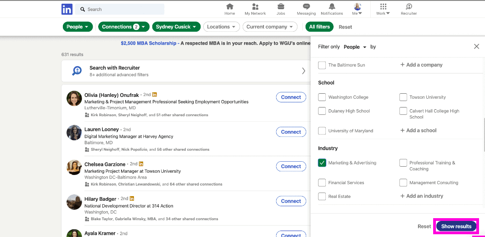Open Chelsea Garzione's profile photo
The width and height of the screenshot is (485, 237).
[x=74, y=167]
